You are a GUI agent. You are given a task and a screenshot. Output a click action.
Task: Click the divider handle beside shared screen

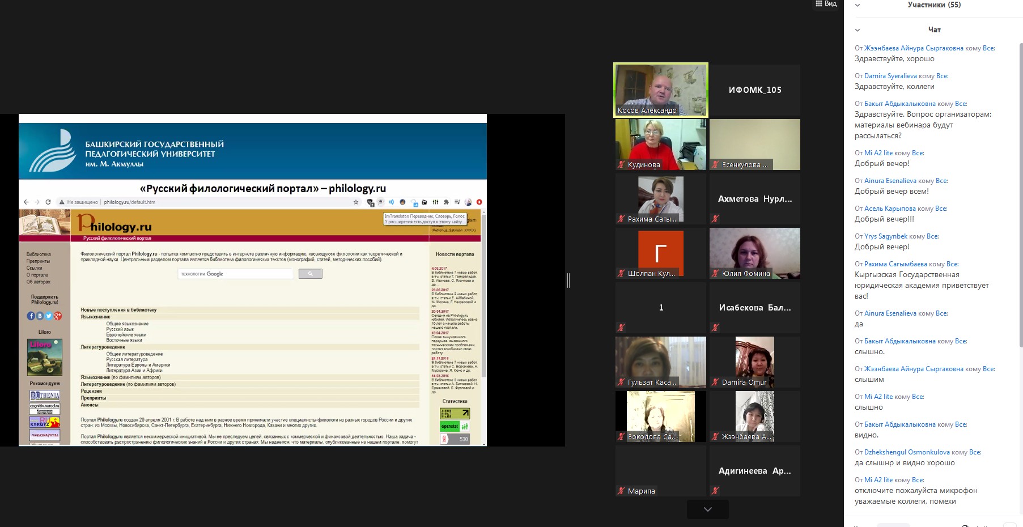pyautogui.click(x=568, y=280)
